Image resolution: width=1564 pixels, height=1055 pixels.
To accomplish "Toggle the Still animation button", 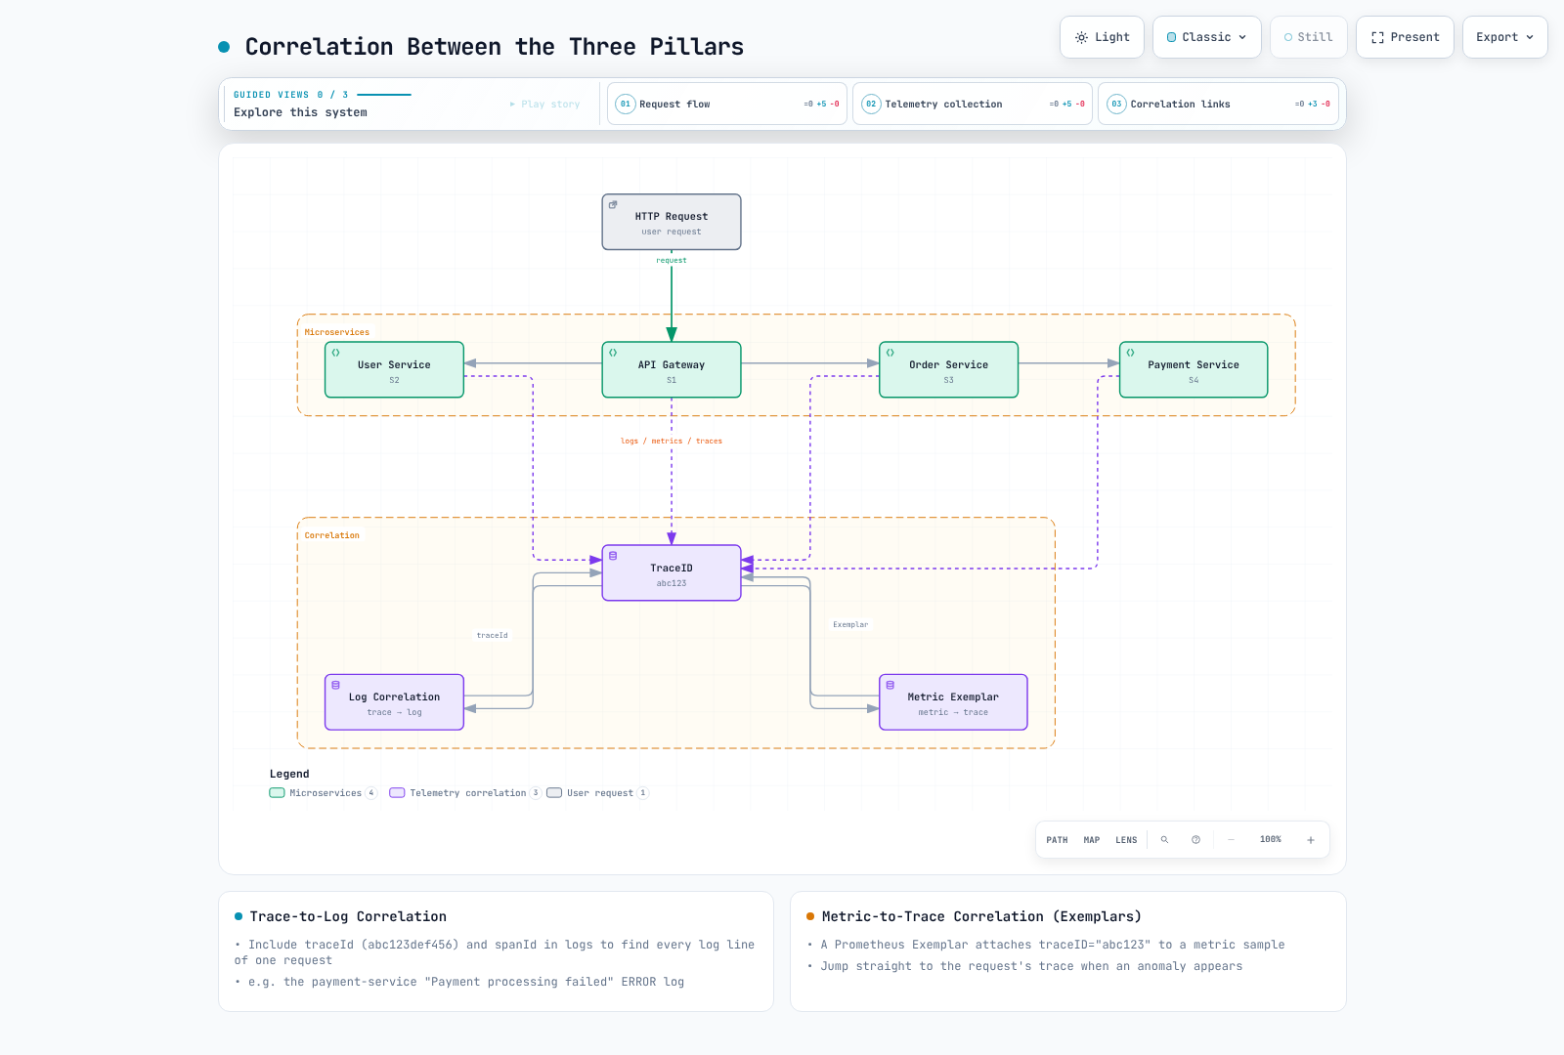I will pos(1308,37).
